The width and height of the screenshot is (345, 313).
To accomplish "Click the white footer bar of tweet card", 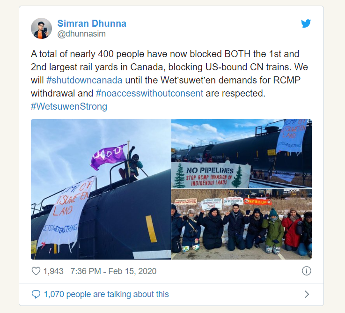I will [x=171, y=295].
